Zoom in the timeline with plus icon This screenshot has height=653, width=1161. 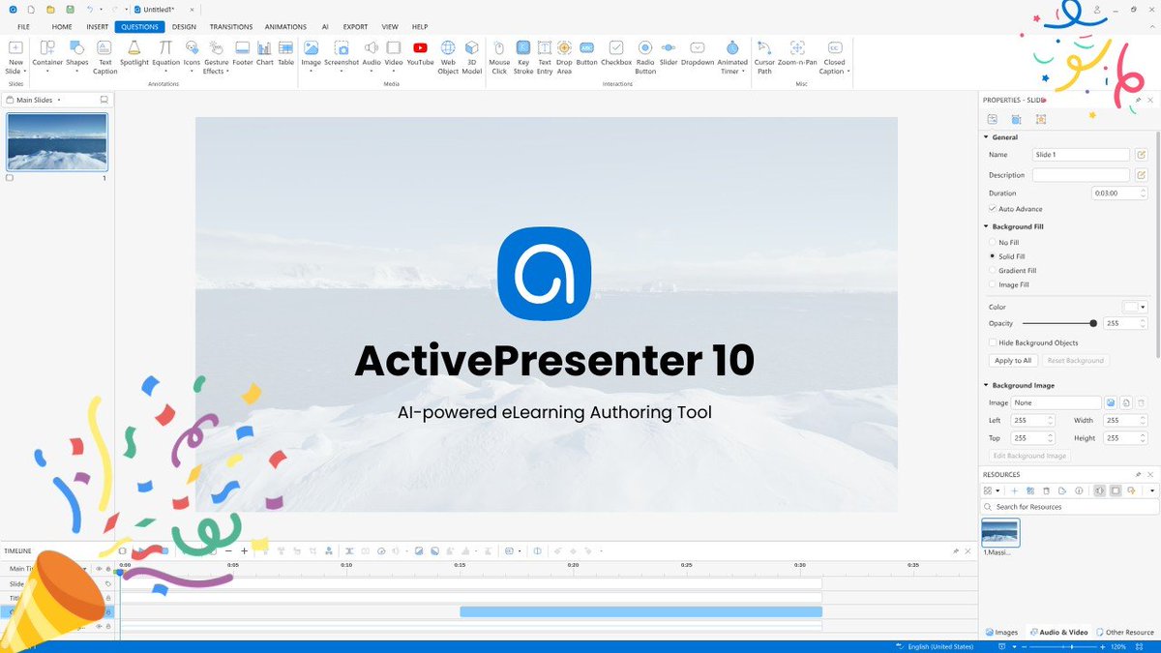pos(244,550)
